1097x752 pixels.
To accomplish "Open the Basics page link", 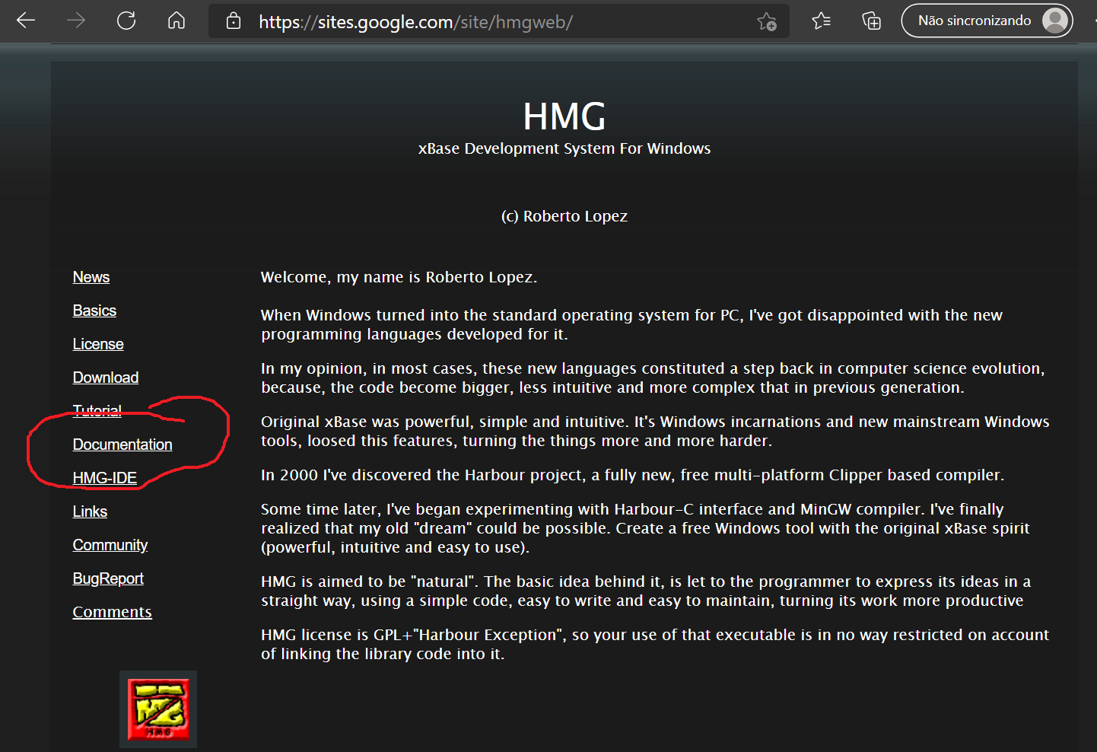I will click(x=94, y=311).
